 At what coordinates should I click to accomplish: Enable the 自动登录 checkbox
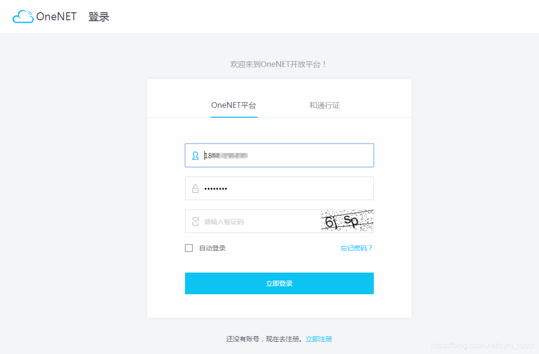pyautogui.click(x=189, y=248)
